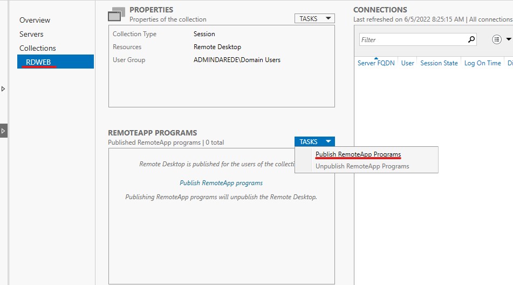Viewport: 513px width, 285px height.
Task: Open the list view options icon
Action: [x=497, y=39]
